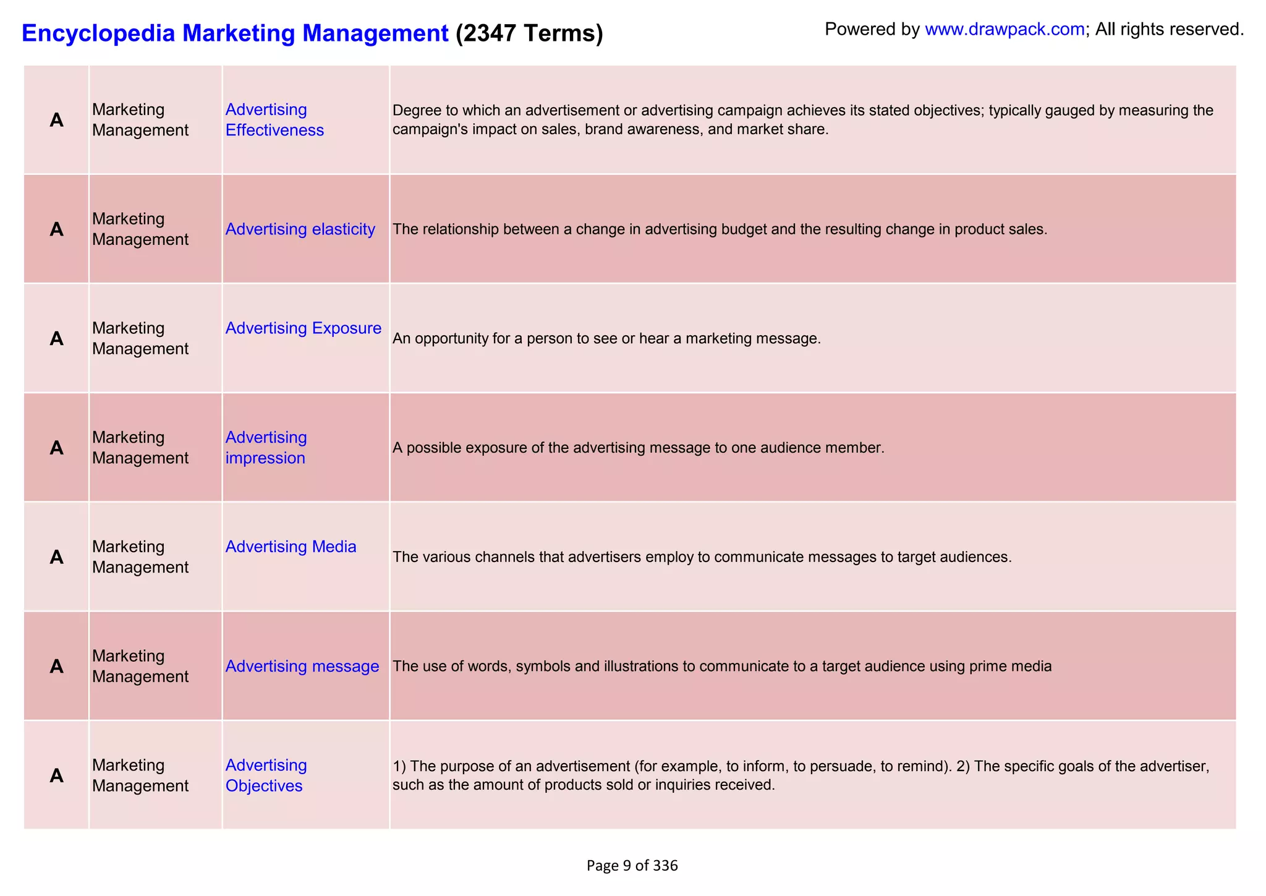Click 'Marketing Management' in Advertising Exposure row
The width and height of the screenshot is (1266, 896).
pos(140,339)
